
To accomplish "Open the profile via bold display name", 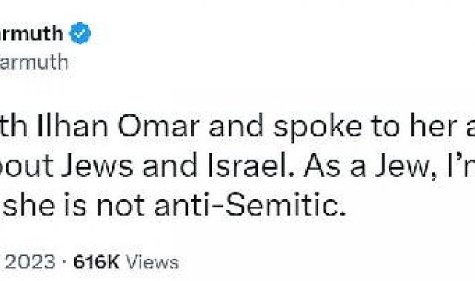I will pyautogui.click(x=32, y=33).
